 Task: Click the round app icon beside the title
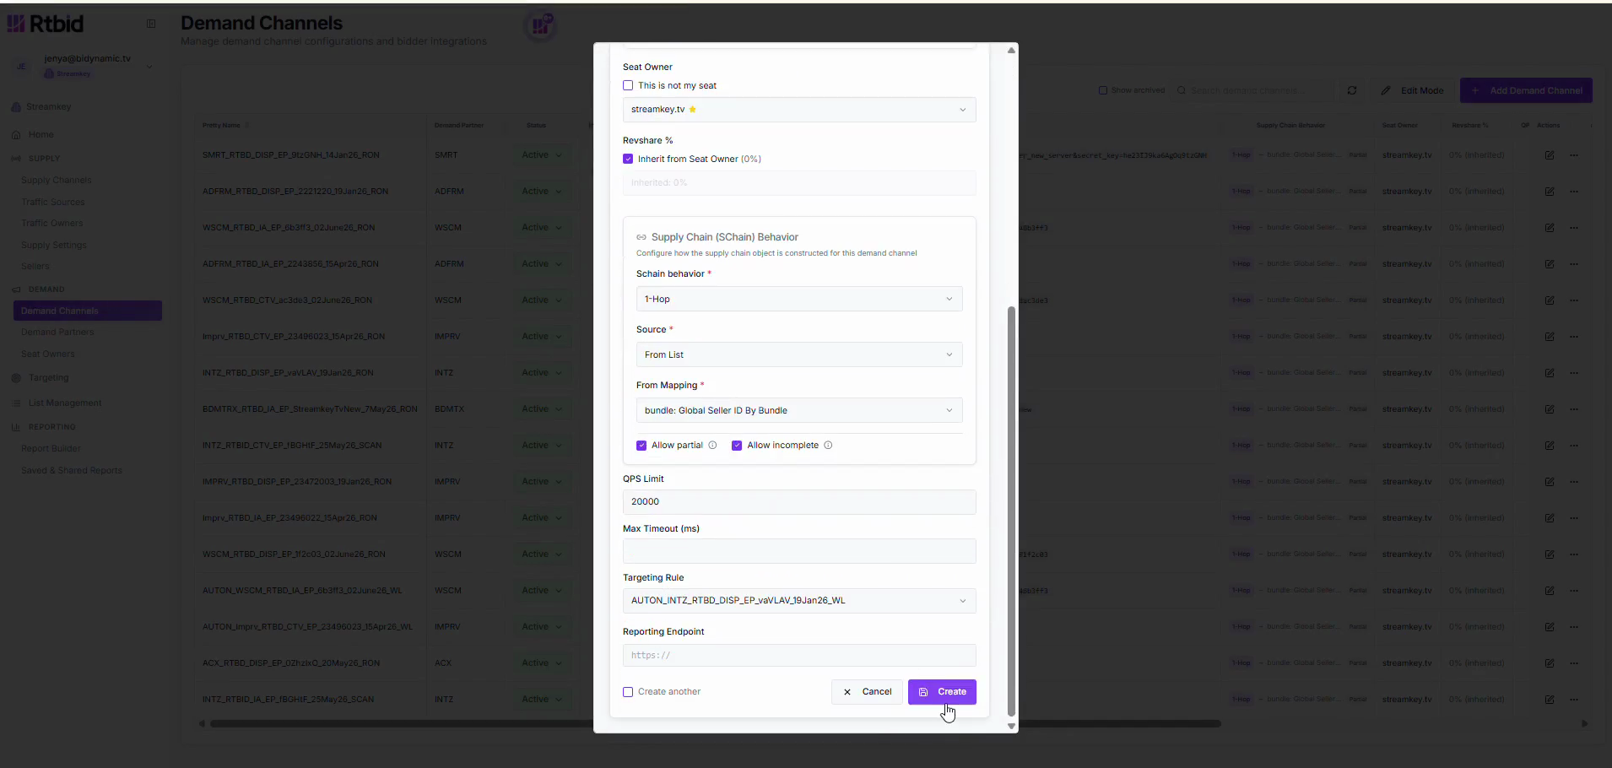tap(540, 26)
